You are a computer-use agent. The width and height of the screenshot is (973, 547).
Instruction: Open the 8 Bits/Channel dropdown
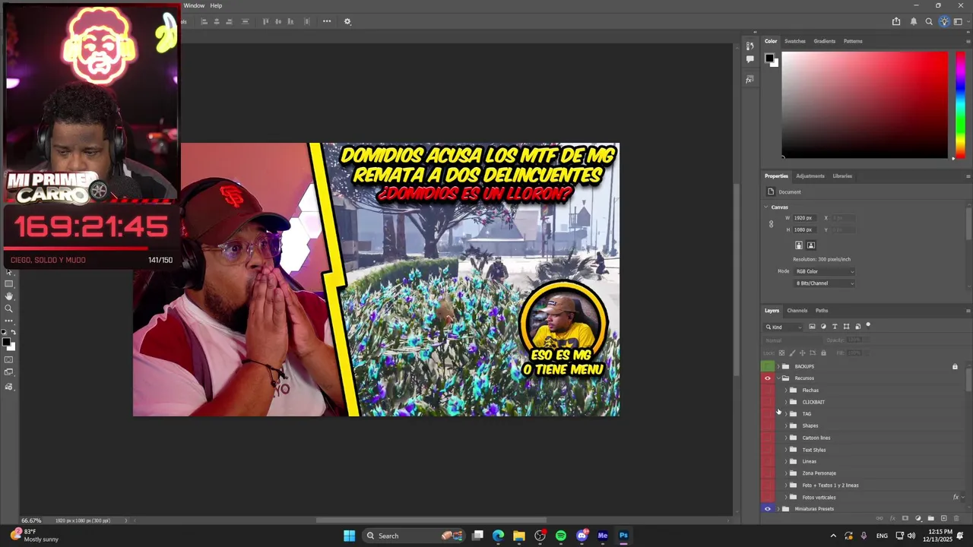pos(825,283)
